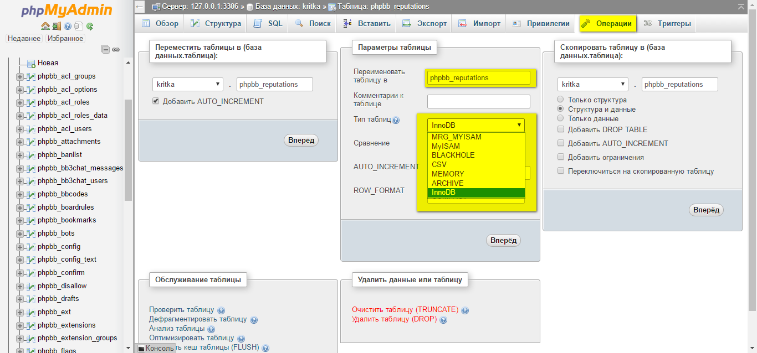
Task: Open help icon beside Удалить таблицу (DROP)
Action: [x=443, y=320]
